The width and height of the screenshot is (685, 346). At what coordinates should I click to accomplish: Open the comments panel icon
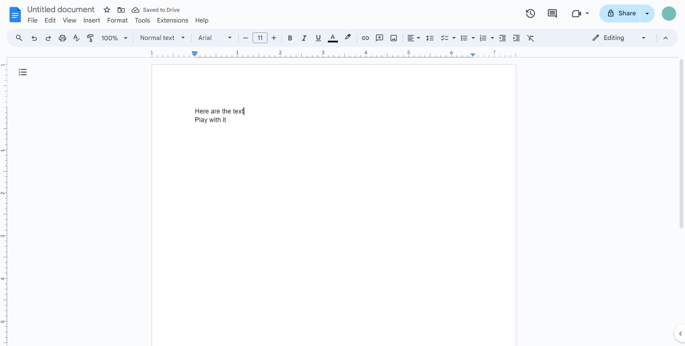(552, 14)
